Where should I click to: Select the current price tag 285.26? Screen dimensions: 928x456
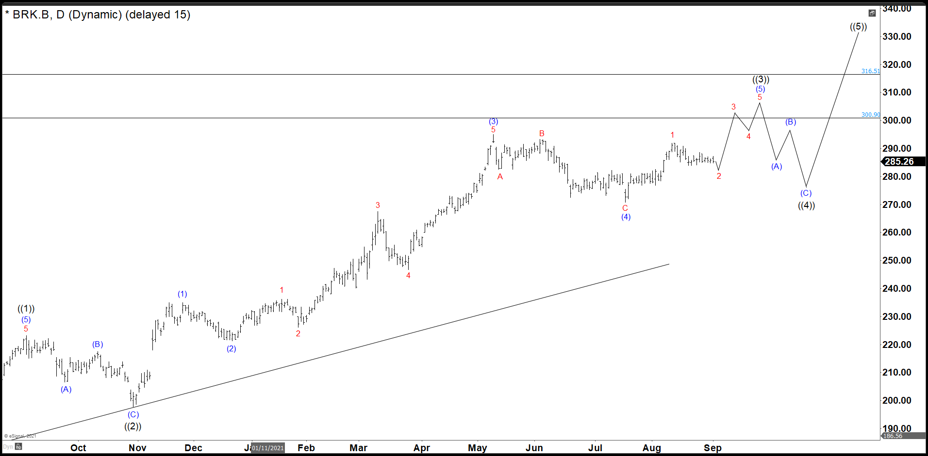(900, 162)
